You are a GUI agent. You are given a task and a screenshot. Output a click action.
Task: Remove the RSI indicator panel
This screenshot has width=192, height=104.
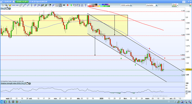coord(30,83)
